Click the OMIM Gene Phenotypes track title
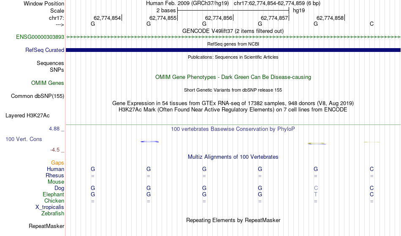This screenshot has height=236, width=401. 233,77
